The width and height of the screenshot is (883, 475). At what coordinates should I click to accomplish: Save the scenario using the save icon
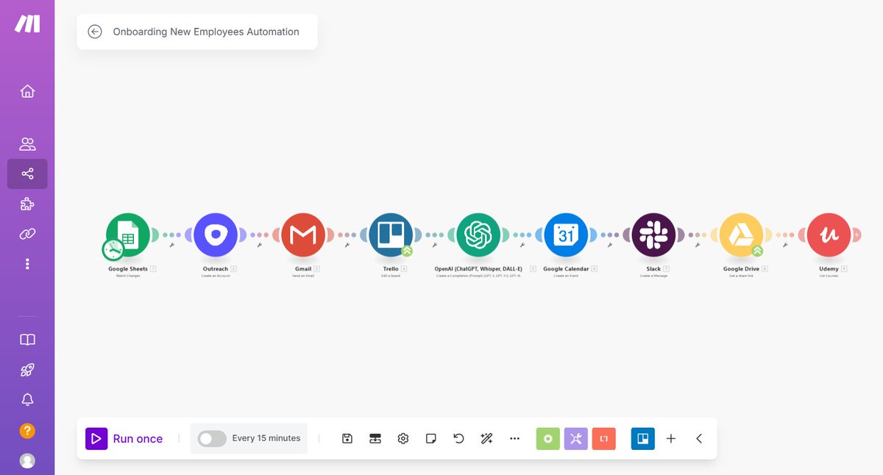(x=347, y=438)
